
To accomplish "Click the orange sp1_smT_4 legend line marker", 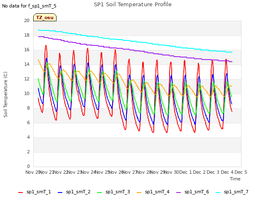I will (139, 192).
